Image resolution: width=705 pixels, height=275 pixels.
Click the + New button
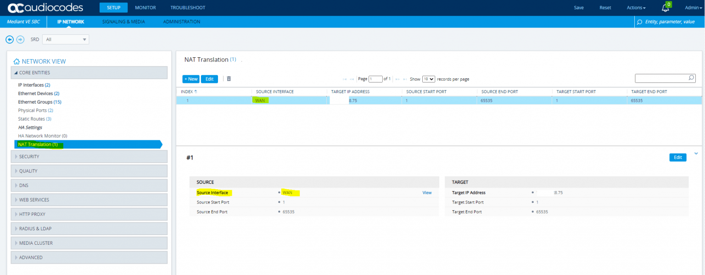click(x=191, y=79)
